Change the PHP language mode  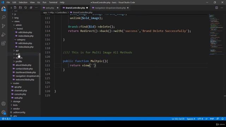[x=212, y=119]
